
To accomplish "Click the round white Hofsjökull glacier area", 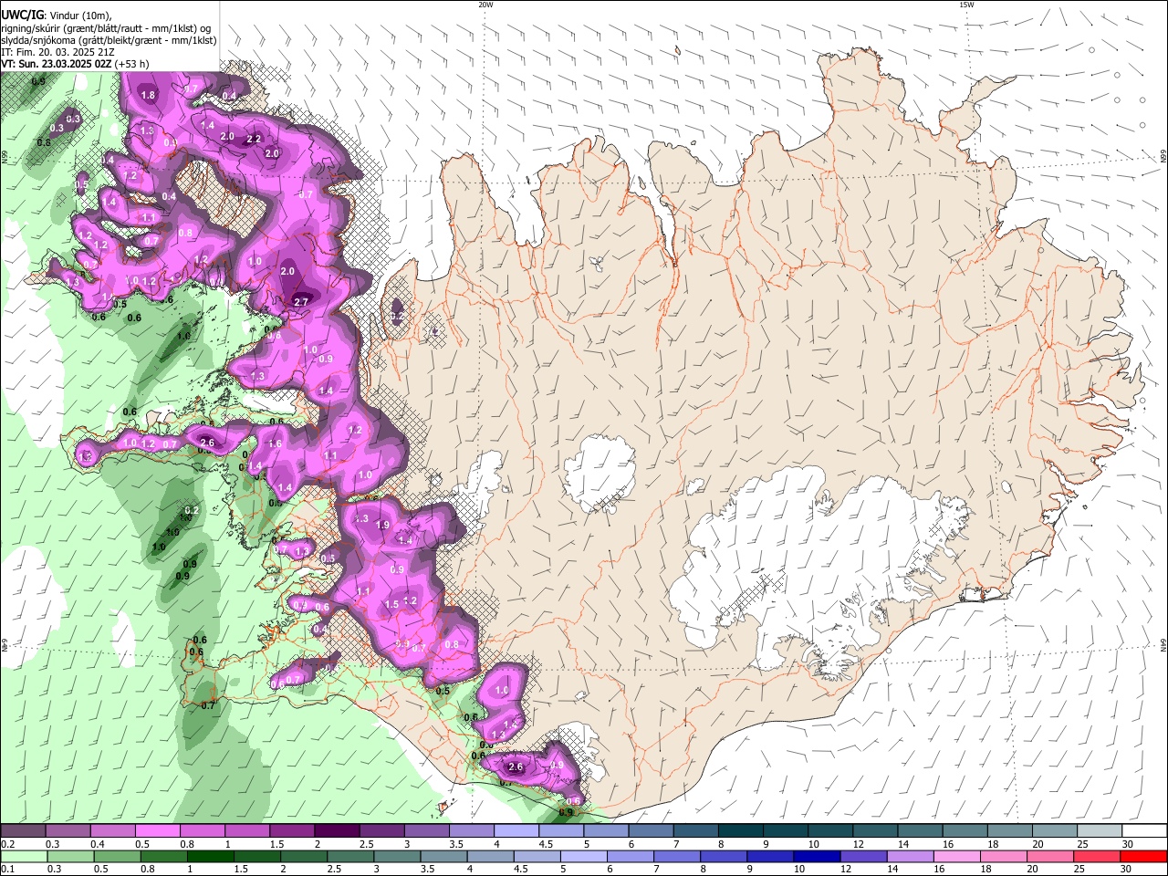I will pos(600,472).
